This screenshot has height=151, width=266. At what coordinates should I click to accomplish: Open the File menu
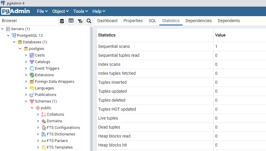coord(42,11)
